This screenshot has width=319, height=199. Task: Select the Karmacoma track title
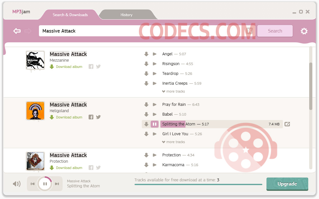[173, 165]
